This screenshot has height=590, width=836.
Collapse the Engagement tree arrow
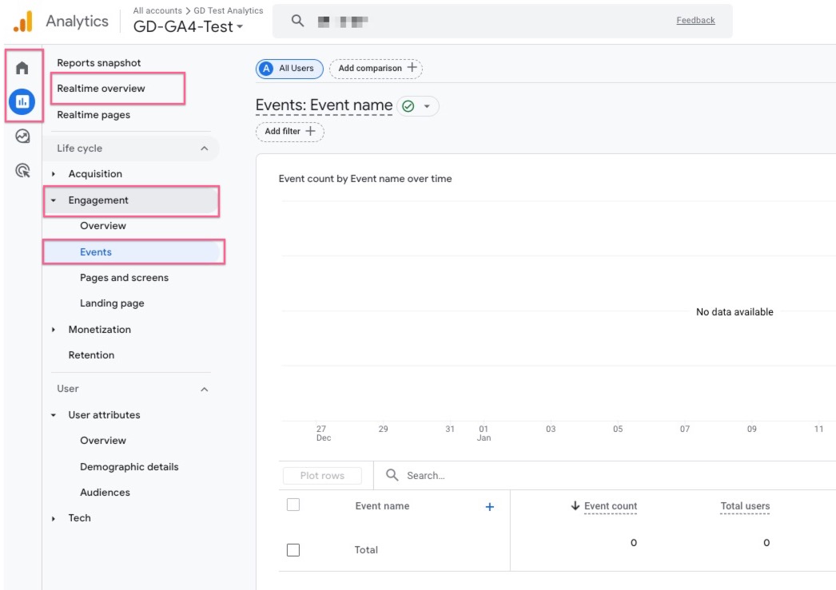coord(54,200)
